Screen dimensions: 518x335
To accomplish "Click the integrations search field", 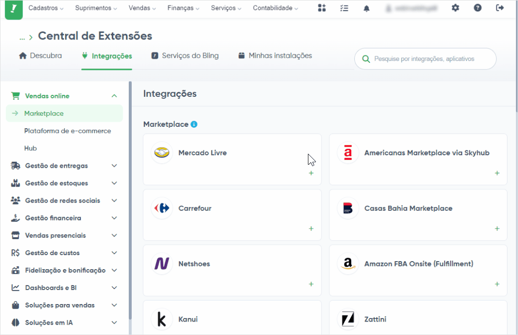I will point(426,59).
